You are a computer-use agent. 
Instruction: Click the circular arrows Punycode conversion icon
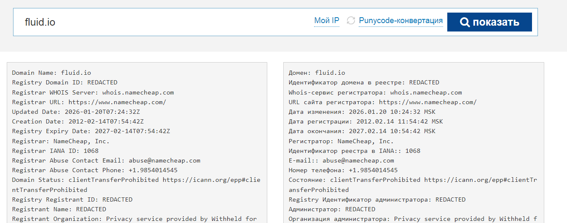351,21
